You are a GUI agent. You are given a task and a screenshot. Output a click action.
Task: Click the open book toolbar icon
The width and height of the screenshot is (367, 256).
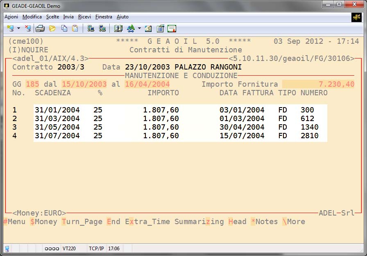tap(118, 29)
